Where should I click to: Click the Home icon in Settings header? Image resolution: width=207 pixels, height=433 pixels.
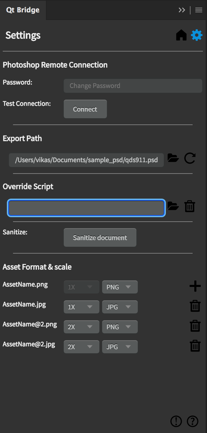pos(181,35)
